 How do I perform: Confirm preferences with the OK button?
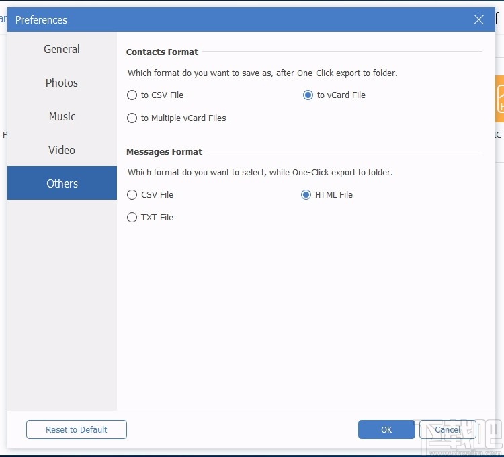point(386,429)
